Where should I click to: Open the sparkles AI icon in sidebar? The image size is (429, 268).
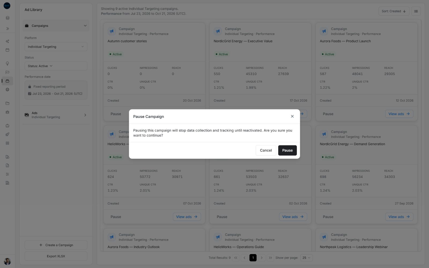tap(8, 41)
